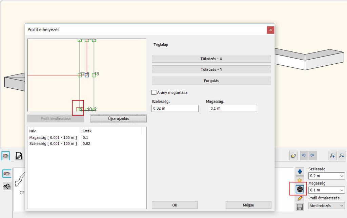
Task: Click the undo arrow icon
Action: (304, 156)
